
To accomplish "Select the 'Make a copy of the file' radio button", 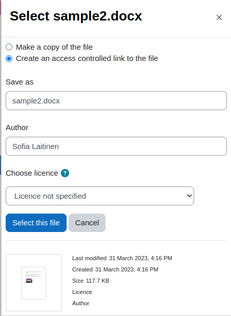I will [9, 47].
